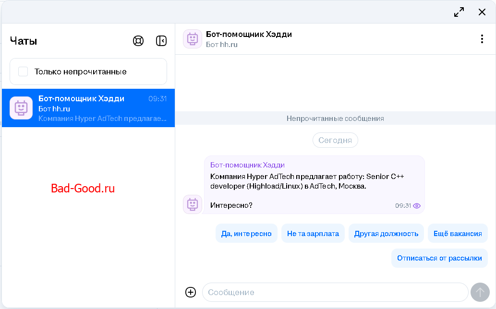Choose the "Не та зарплата" reply
Screen dimensions: 496x309
click(313, 234)
